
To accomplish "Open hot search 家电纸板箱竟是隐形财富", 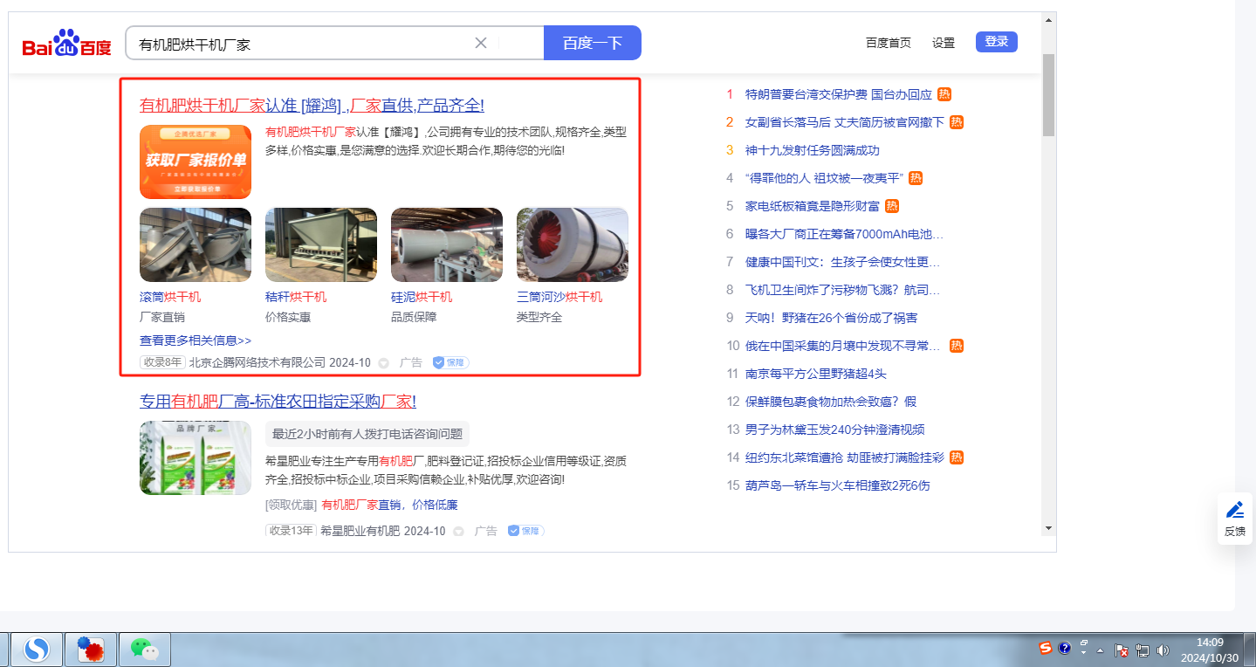I will point(813,206).
